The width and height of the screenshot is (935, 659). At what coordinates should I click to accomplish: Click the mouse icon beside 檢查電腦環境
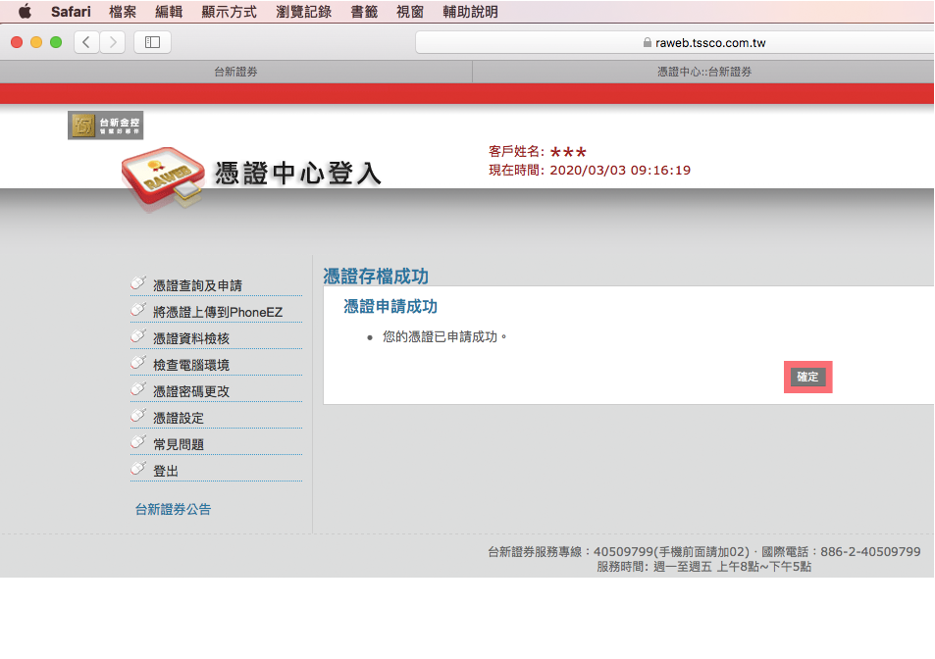pos(138,362)
